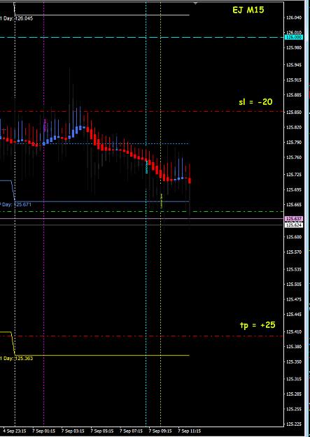Select the "tp = +25" label
Image resolution: width=310 pixels, height=437 pixels.
pos(258,325)
